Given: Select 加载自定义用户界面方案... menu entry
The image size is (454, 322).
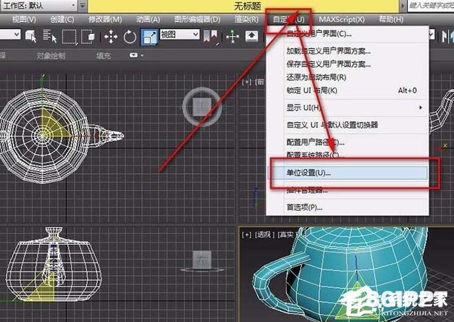Looking at the screenshot, I should click(x=347, y=51).
